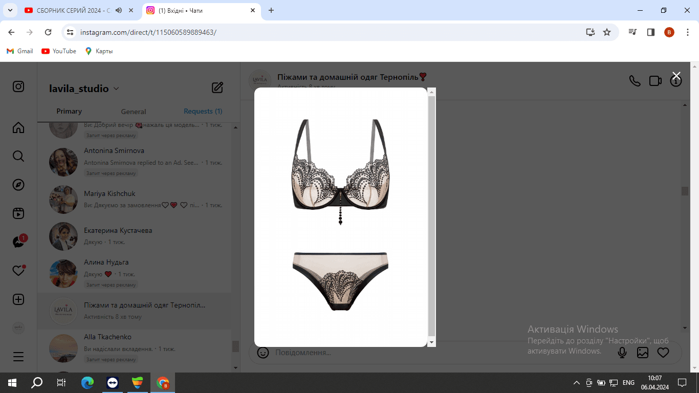Close the Instagram Вхідні tab

[x=253, y=10]
